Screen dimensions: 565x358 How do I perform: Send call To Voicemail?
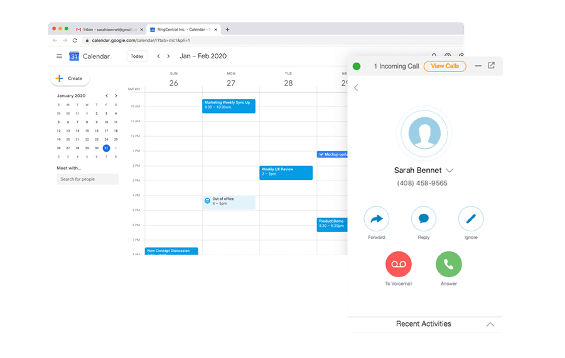pyautogui.click(x=399, y=264)
